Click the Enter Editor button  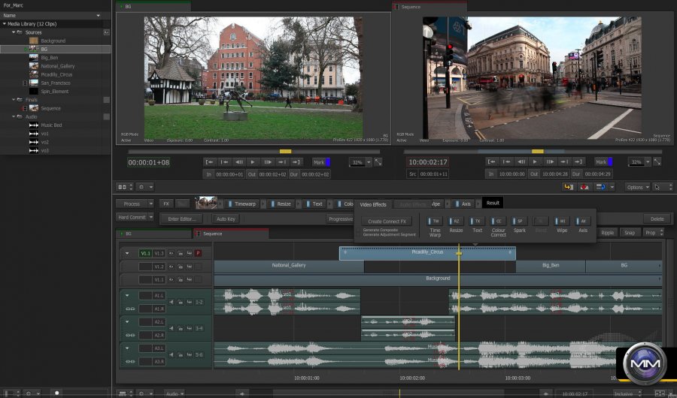(181, 219)
